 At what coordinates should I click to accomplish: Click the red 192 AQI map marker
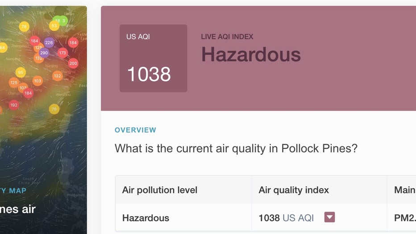point(14,105)
